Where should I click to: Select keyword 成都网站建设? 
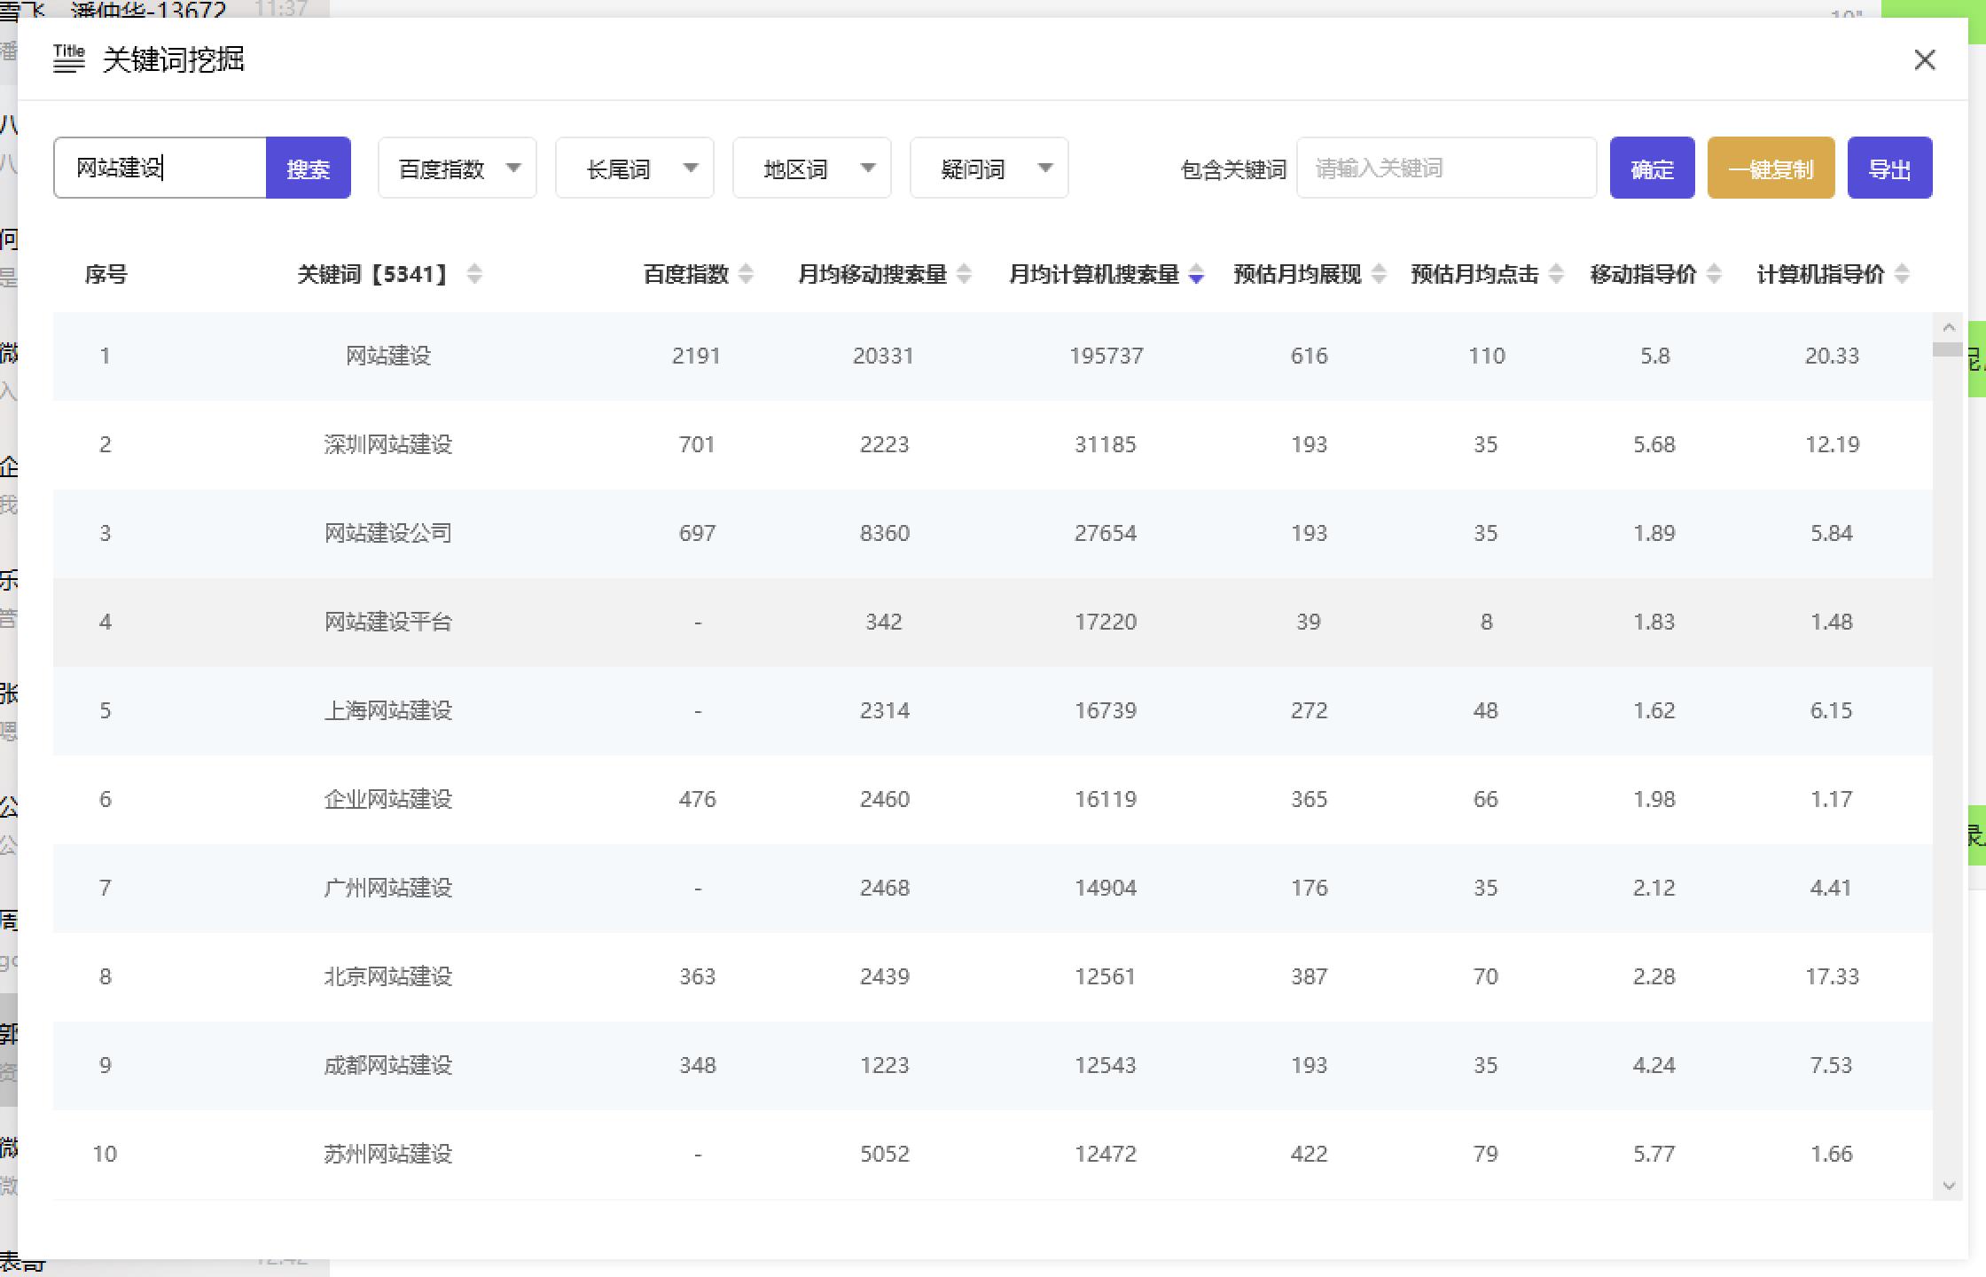click(388, 1065)
